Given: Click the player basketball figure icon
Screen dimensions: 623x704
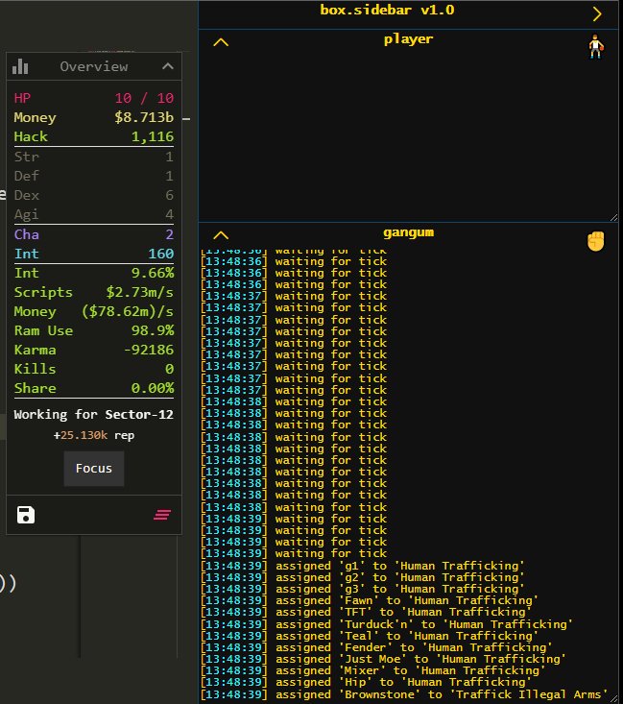Looking at the screenshot, I should [596, 47].
